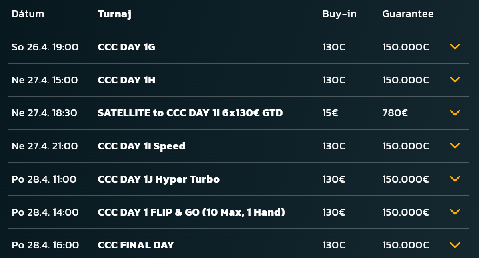Expand the SATELLITE to CCC DAY 1I chevron

pyautogui.click(x=455, y=113)
